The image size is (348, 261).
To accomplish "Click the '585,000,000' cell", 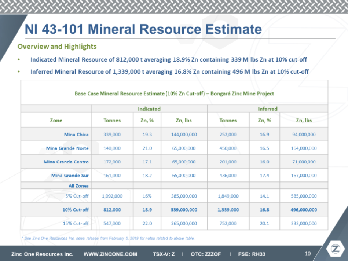I will point(304,196).
